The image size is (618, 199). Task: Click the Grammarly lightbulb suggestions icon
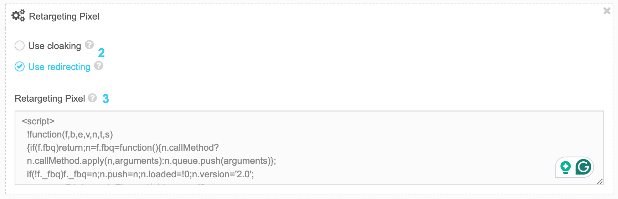coord(566,167)
